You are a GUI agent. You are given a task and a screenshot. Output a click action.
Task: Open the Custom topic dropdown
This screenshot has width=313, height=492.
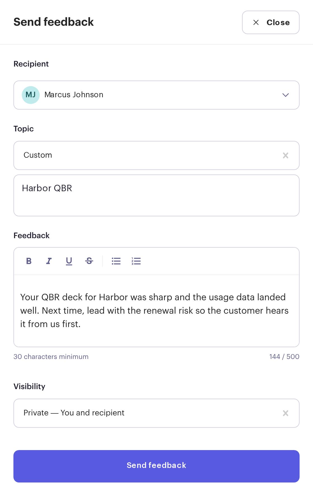coord(156,155)
